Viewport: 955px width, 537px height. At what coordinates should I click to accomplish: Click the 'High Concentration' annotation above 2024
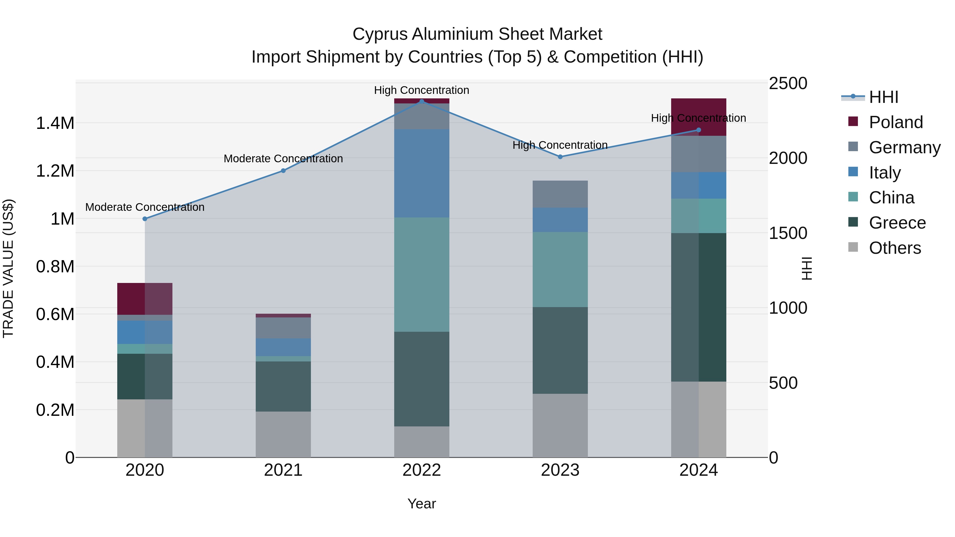(698, 118)
